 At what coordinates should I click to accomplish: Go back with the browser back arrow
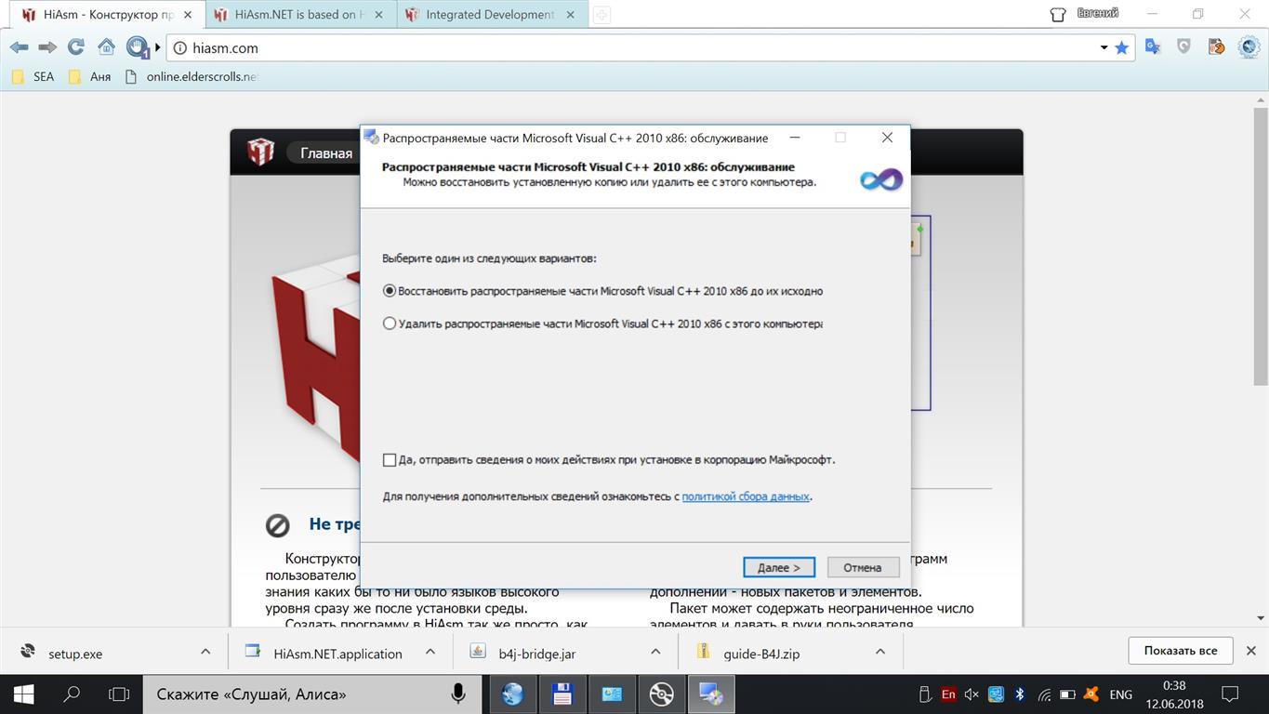click(x=19, y=47)
